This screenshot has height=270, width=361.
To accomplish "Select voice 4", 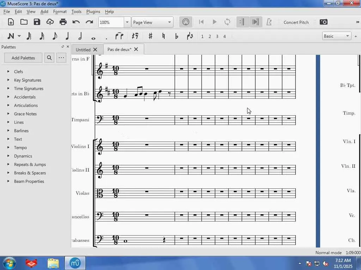I will click(x=225, y=37).
